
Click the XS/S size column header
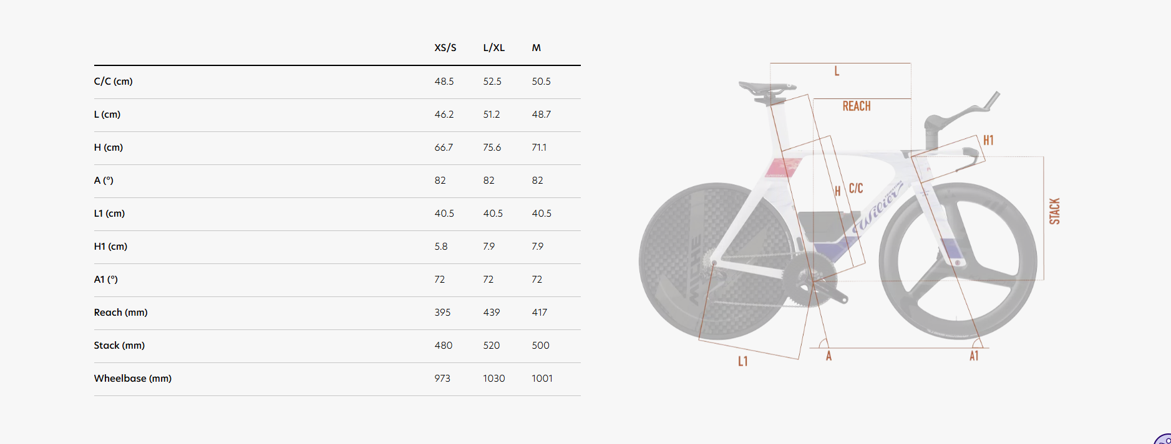tap(445, 48)
